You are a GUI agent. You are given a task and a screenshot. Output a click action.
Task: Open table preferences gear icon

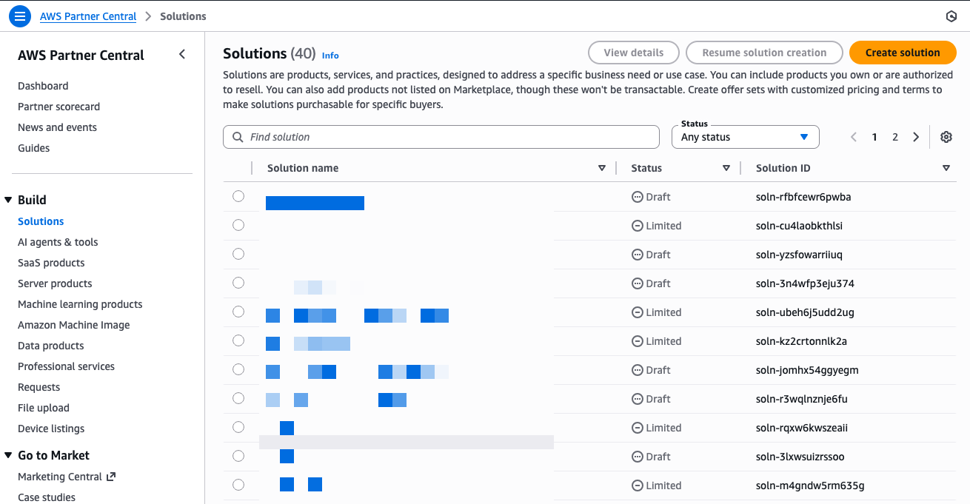point(946,137)
